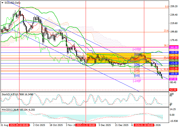Select the 2025.11.22 00:00 date marker
This screenshot has height=128, width=179.
(x=86, y=125)
